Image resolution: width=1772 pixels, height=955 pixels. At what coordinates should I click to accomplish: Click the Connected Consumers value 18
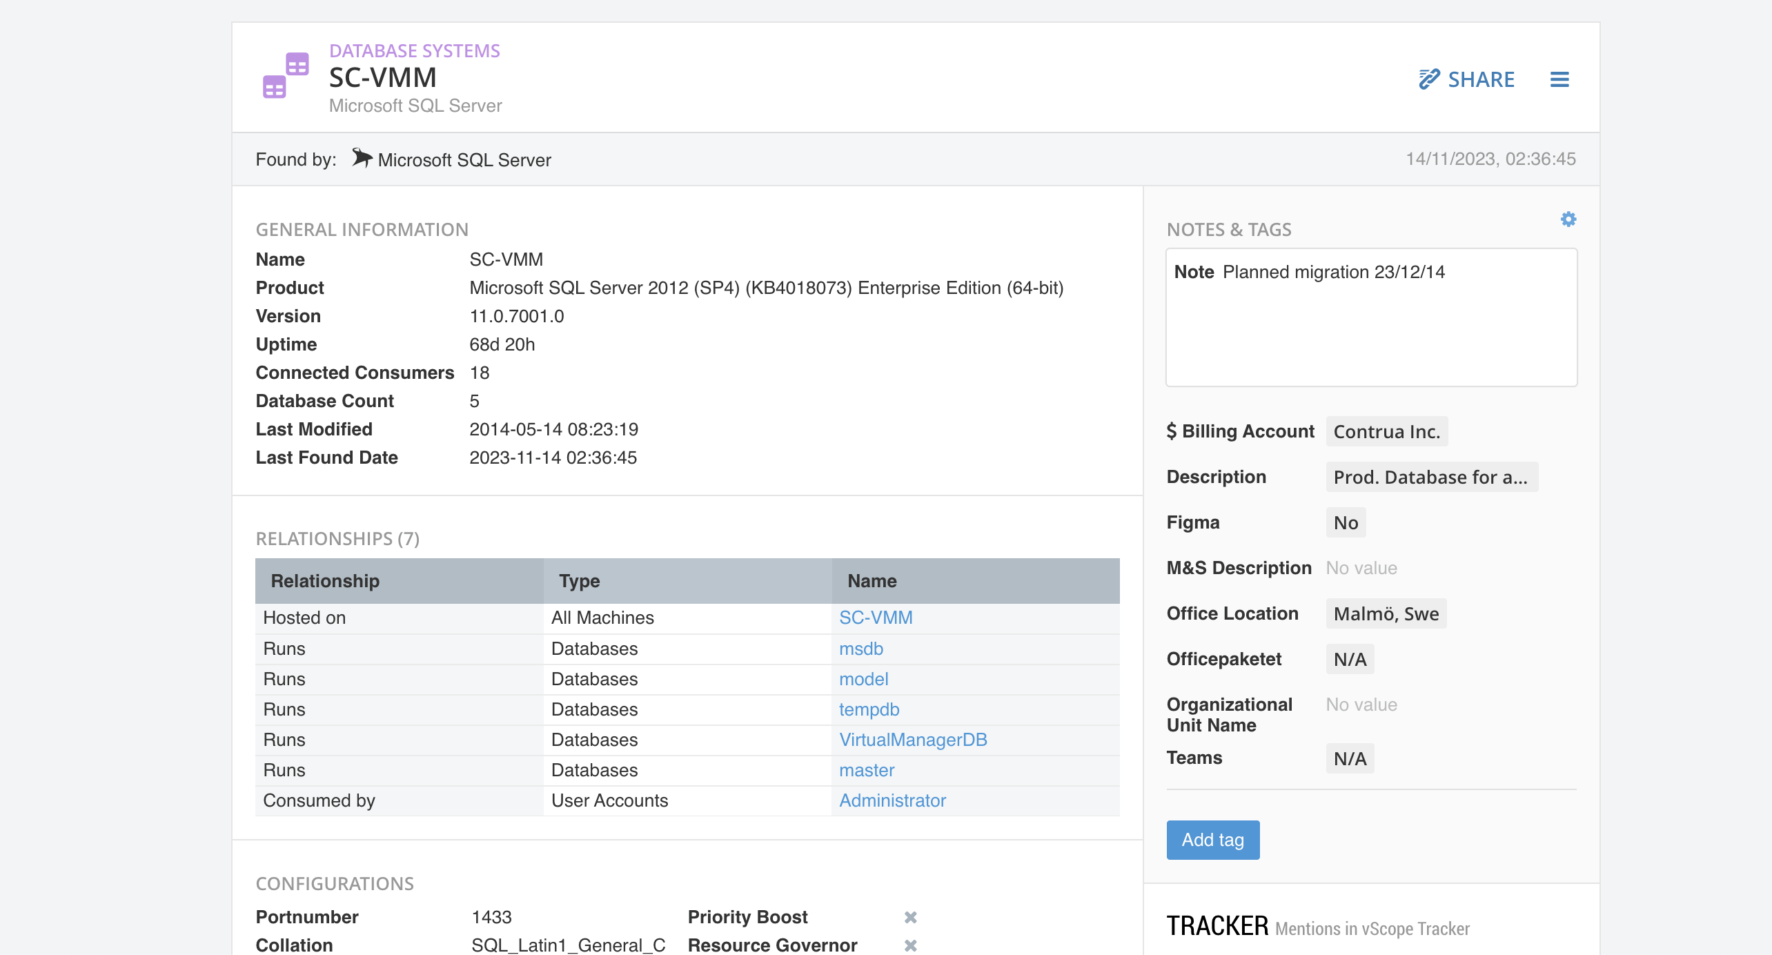(480, 373)
